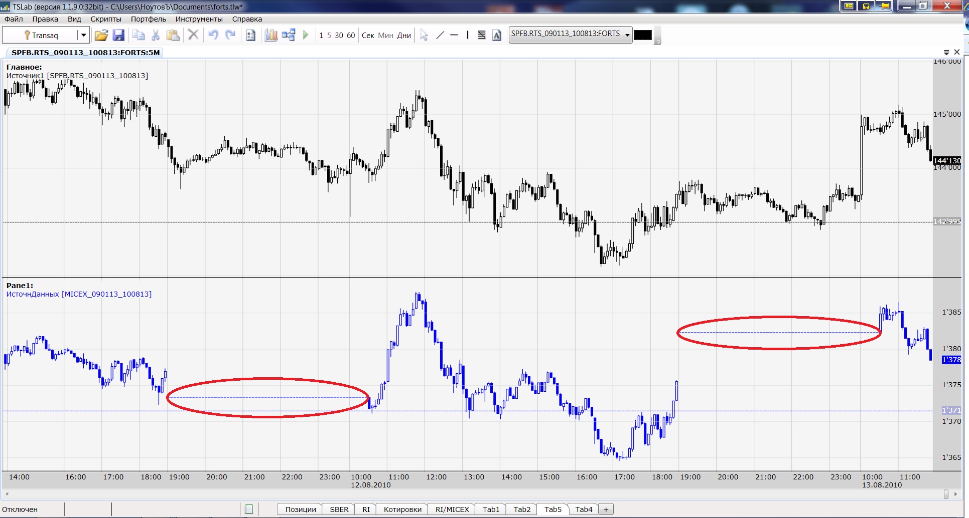This screenshot has height=518, width=969.
Task: Select the pointer cursor tool
Action: click(x=424, y=35)
